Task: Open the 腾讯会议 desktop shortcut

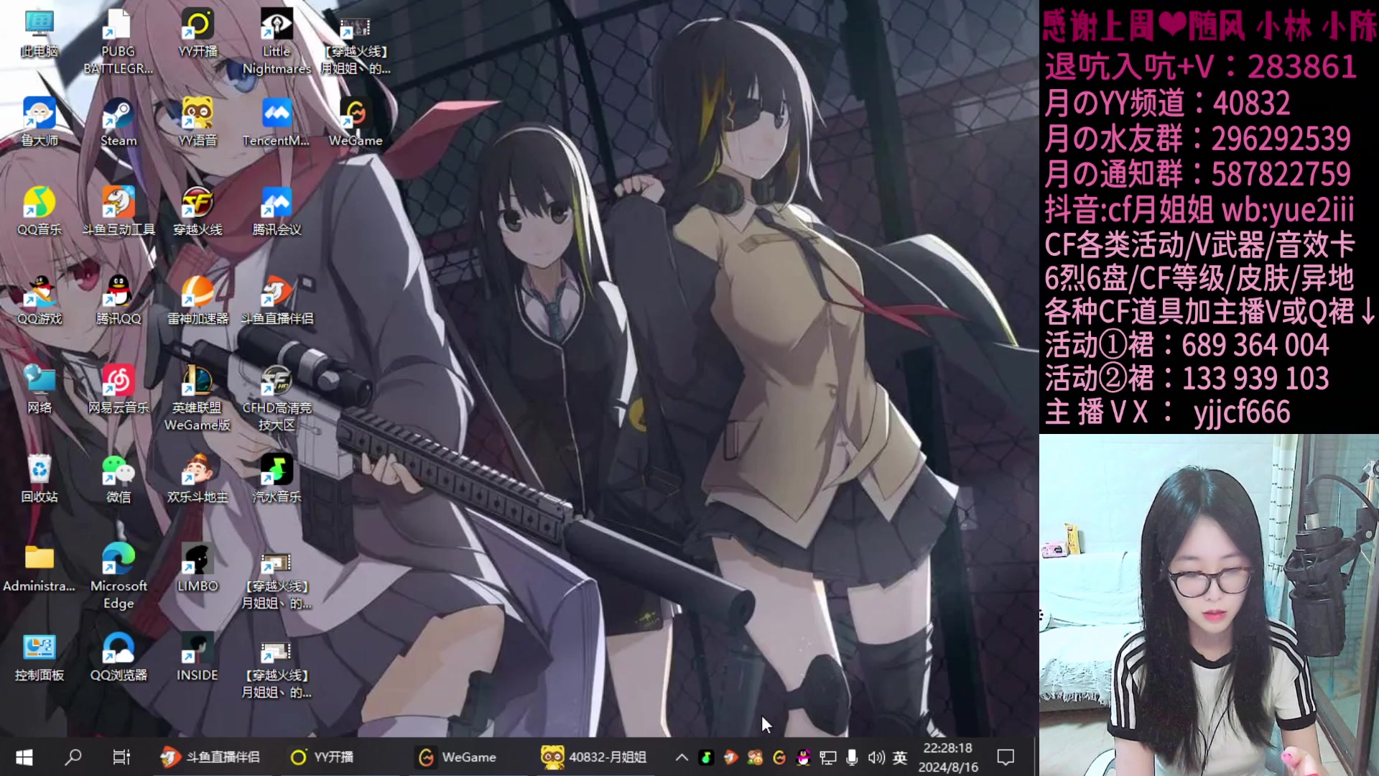Action: click(x=277, y=211)
